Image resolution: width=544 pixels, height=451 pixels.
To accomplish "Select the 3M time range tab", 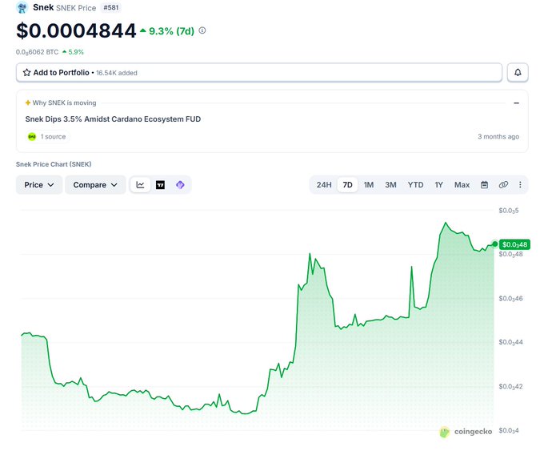I will pos(390,185).
